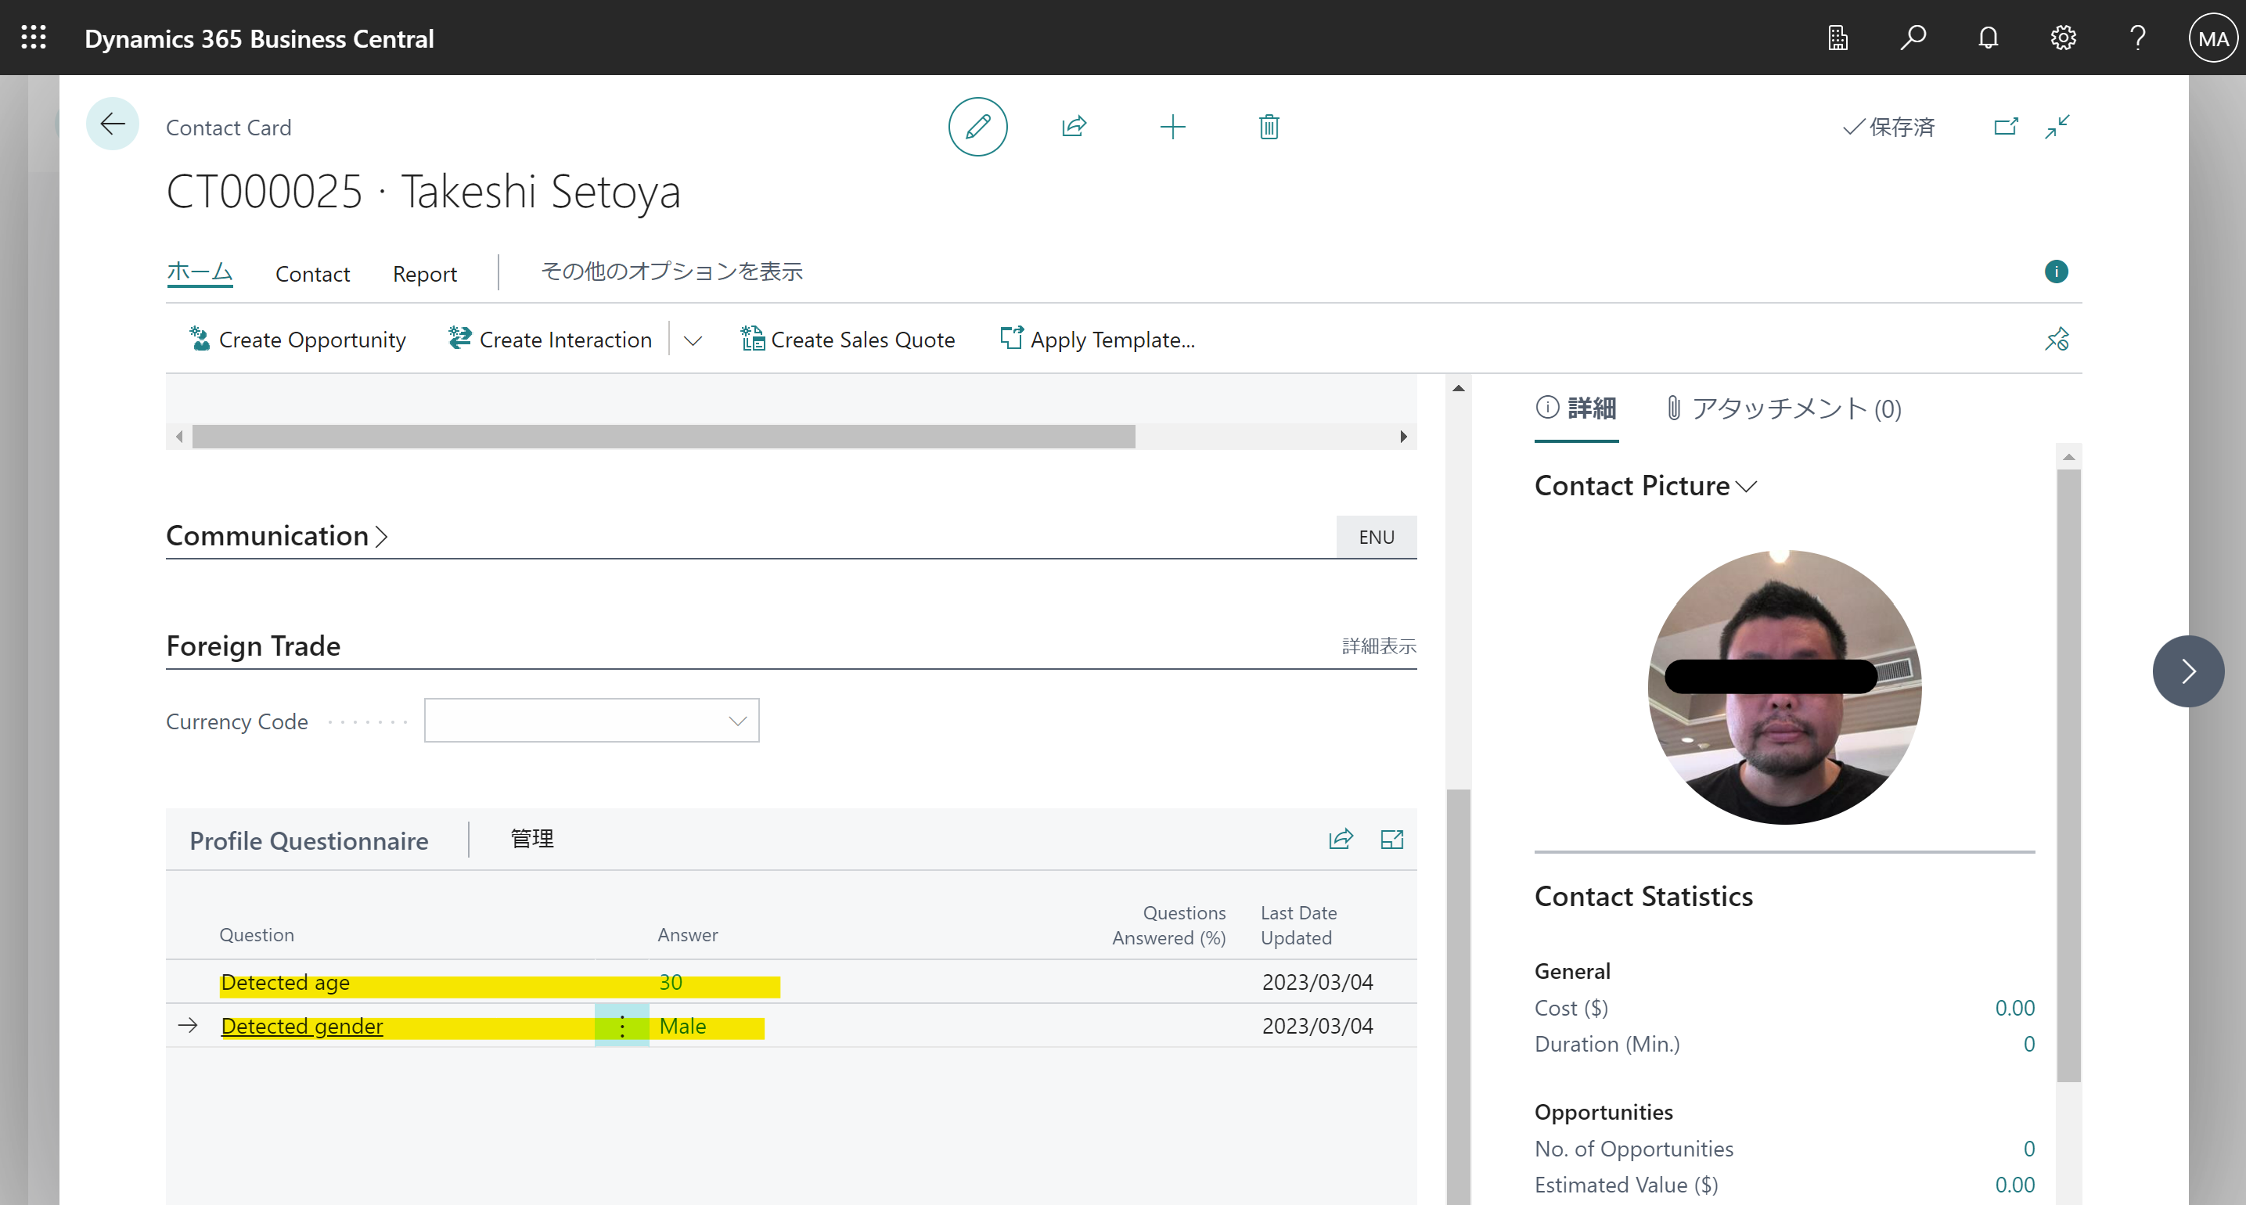Viewport: 2246px width, 1205px height.
Task: Open the Contact menu tab
Action: [312, 274]
